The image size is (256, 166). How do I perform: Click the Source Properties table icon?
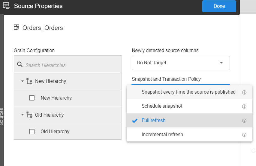tap(6, 6)
